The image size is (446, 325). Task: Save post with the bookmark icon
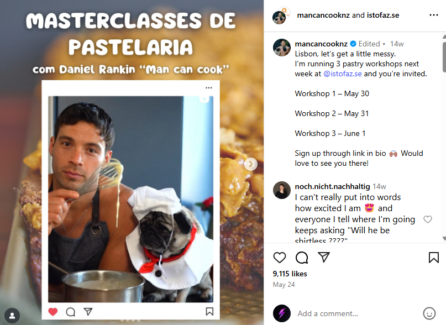coord(433,258)
